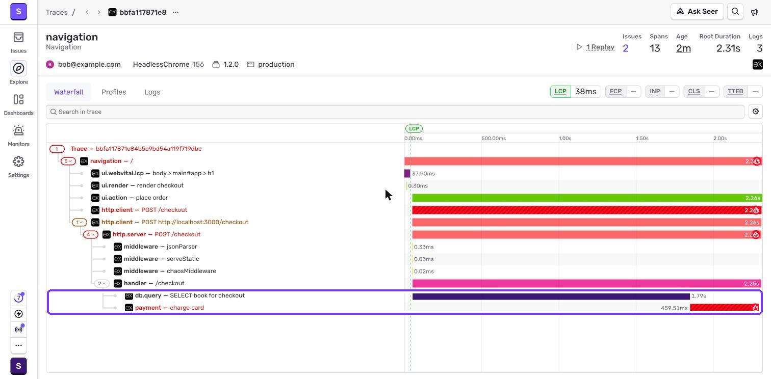
Task: Click platform icon next to navigation span
Action: [x=84, y=161]
